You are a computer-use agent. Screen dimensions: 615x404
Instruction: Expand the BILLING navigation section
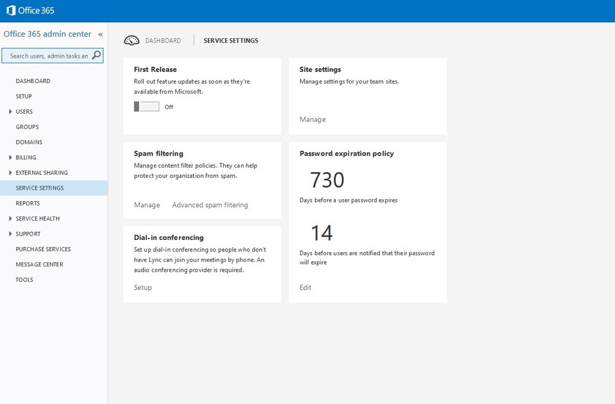tap(10, 157)
